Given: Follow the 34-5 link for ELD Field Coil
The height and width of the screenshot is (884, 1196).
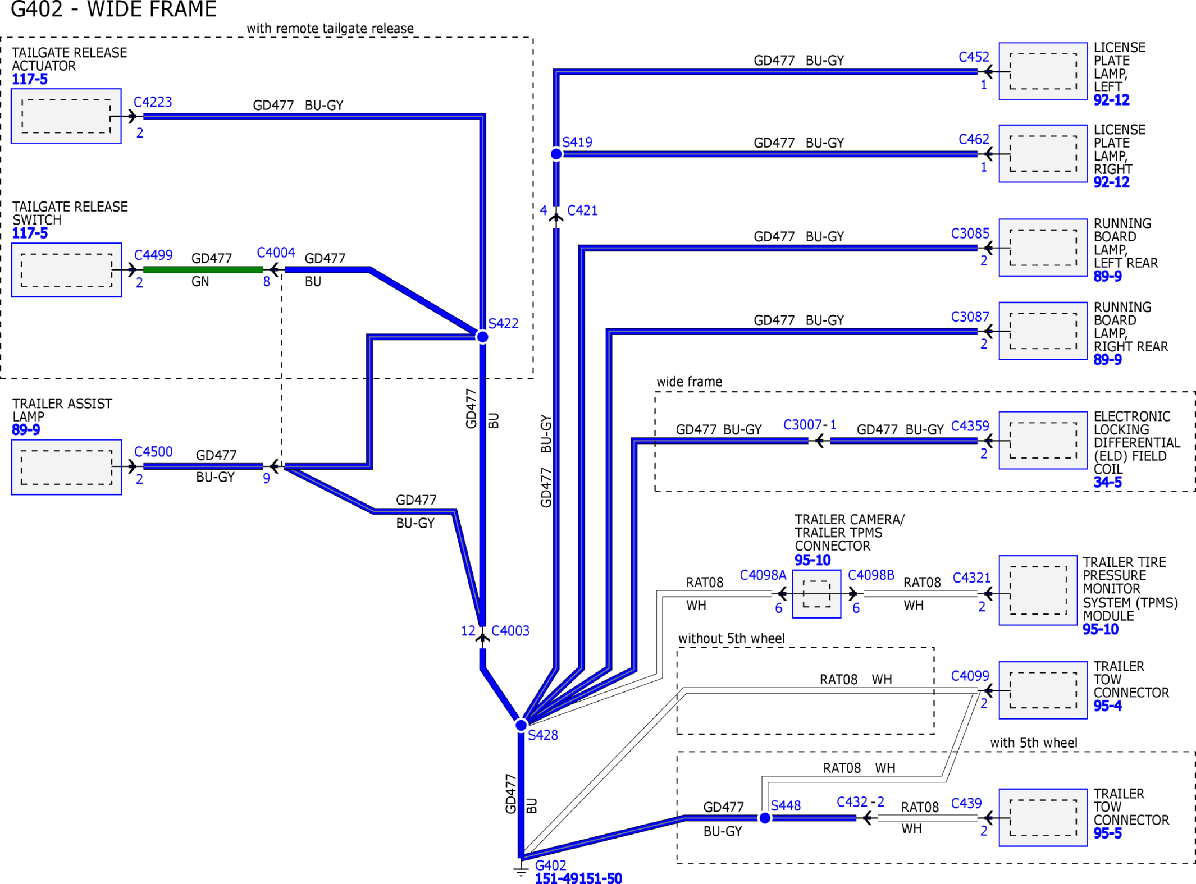Looking at the screenshot, I should 1107,482.
